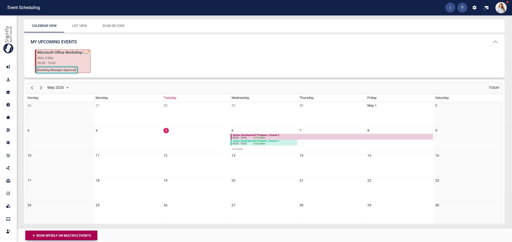Open the help question mark button
Image resolution: width=512 pixels, height=242 pixels.
pos(462,8)
